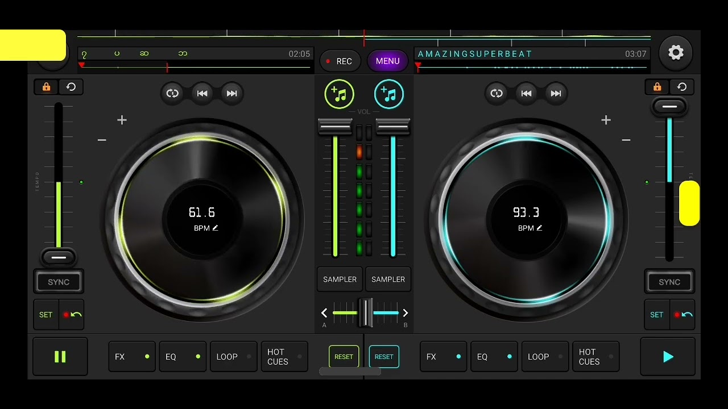The width and height of the screenshot is (728, 409).
Task: Open the left deck FX panel
Action: coord(132,357)
